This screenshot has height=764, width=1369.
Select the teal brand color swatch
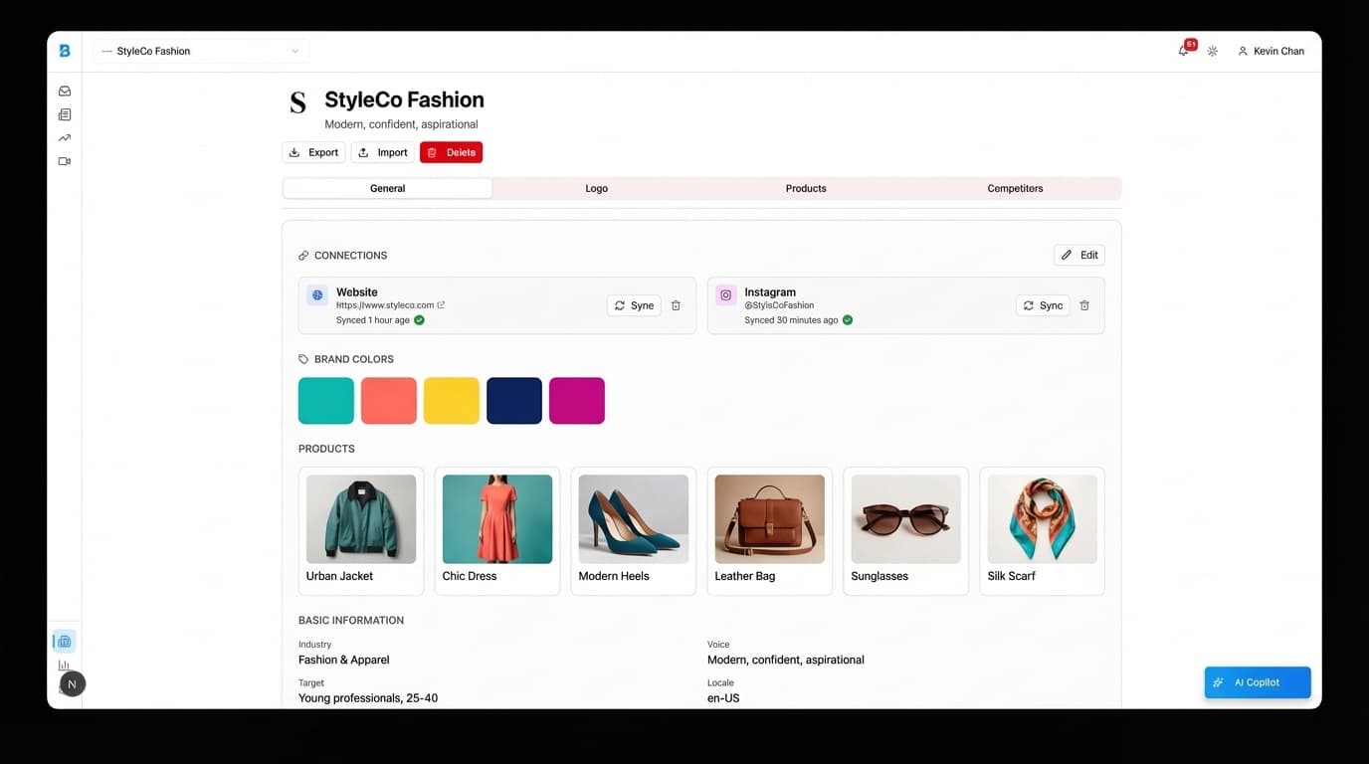pyautogui.click(x=325, y=400)
